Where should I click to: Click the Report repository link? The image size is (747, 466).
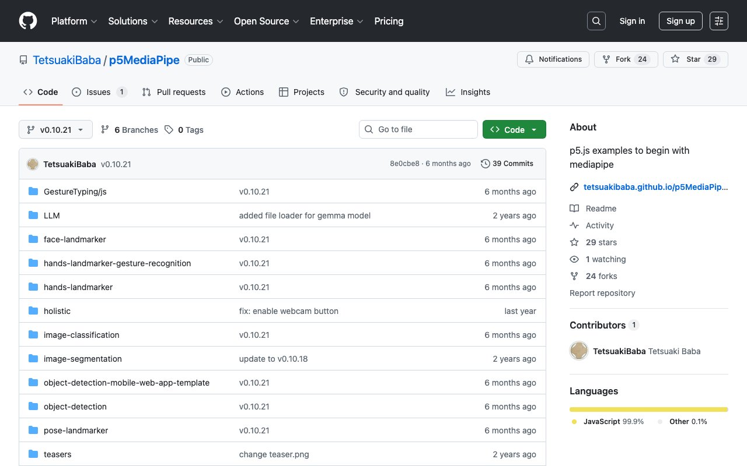pyautogui.click(x=602, y=293)
